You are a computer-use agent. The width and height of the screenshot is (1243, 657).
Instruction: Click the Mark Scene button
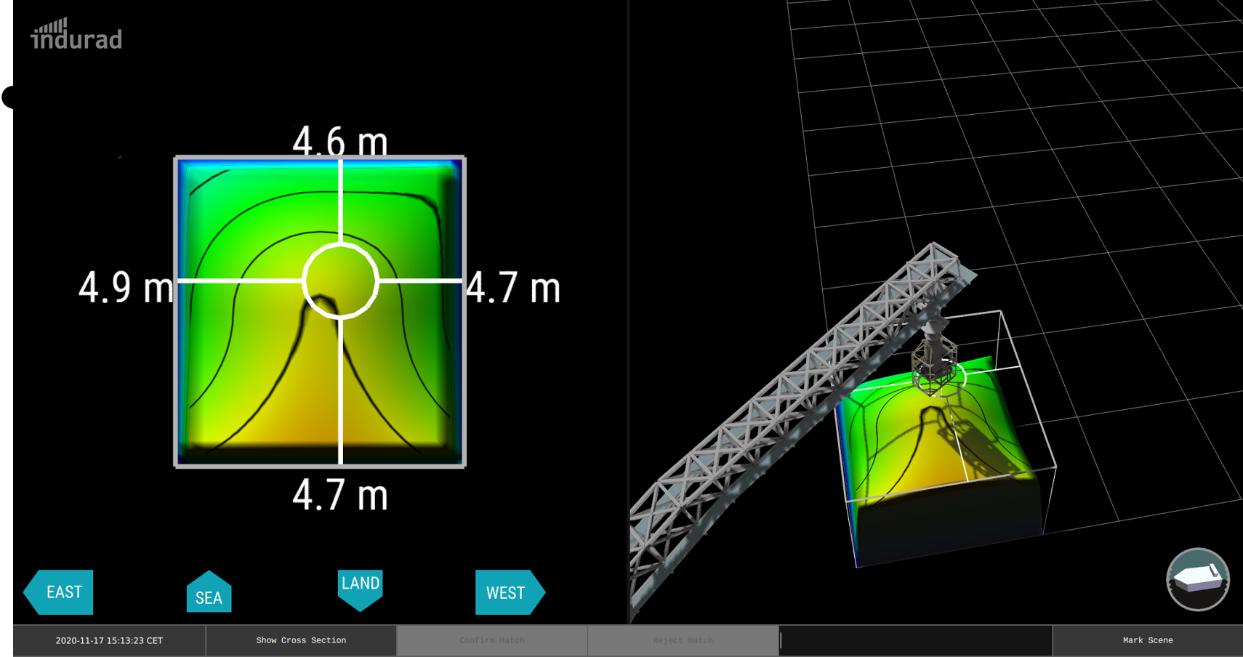pos(1147,640)
